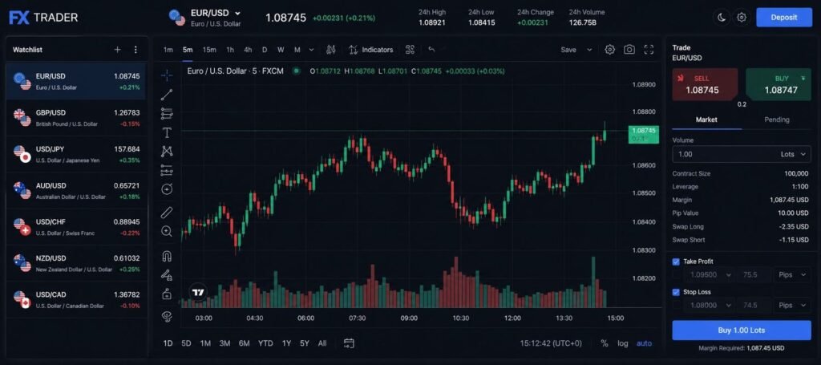Screen dimensions: 821x365
Task: Switch to the Pending order tab
Action: pos(776,120)
